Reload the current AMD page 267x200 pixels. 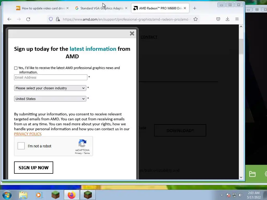(28, 19)
